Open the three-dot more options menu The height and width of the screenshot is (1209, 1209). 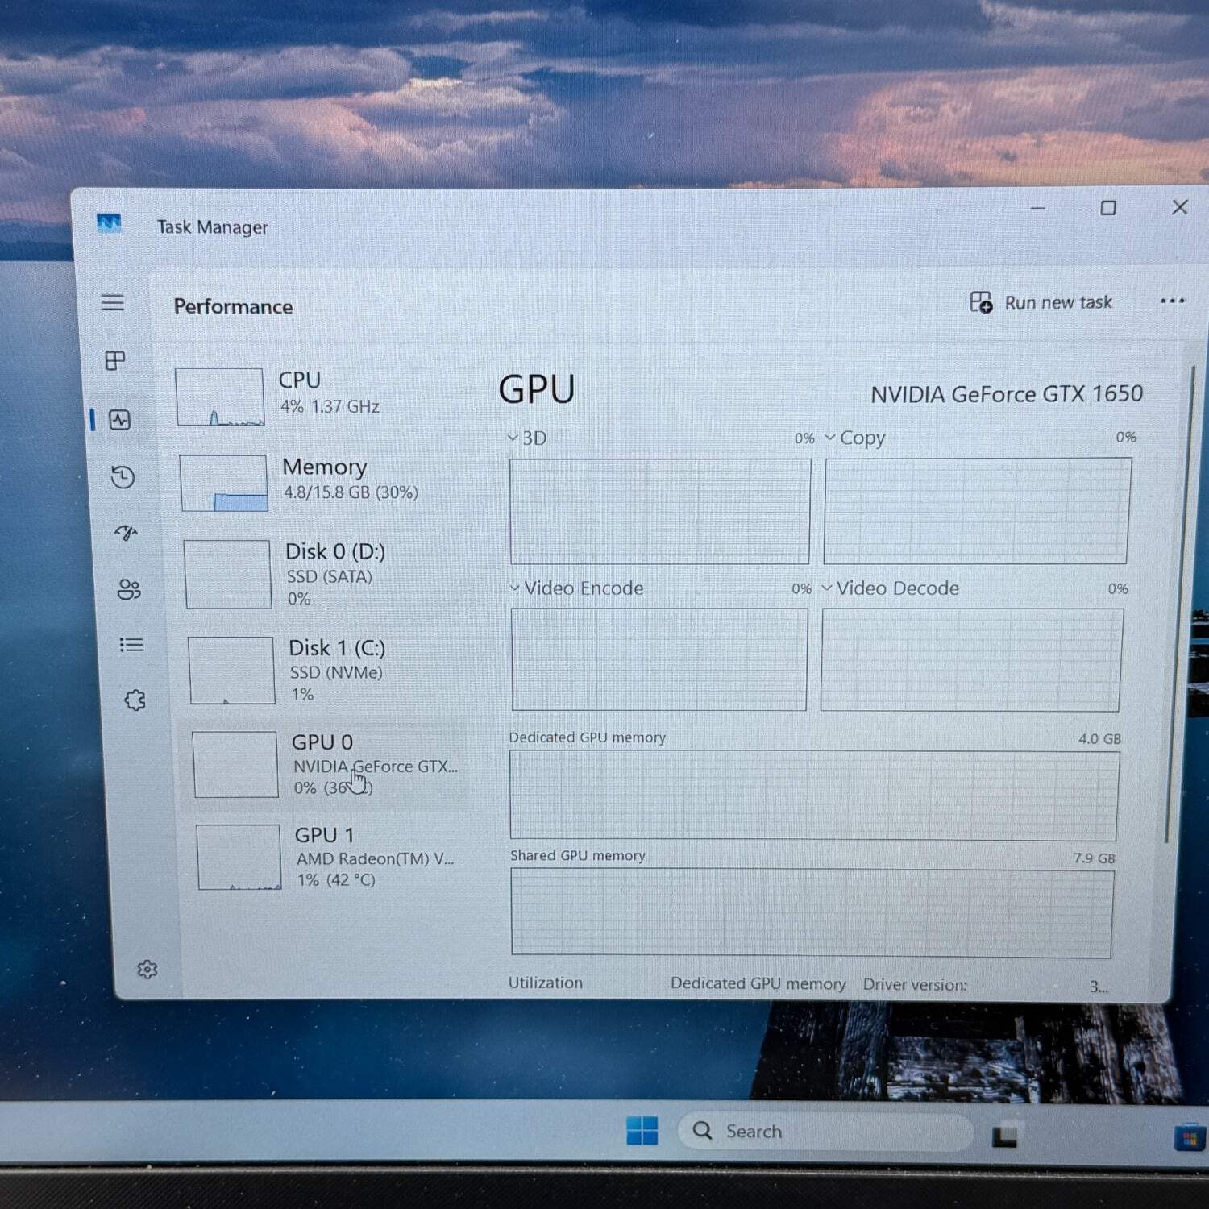point(1172,301)
